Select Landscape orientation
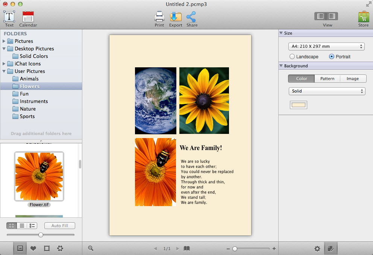373x255 pixels. tap(292, 56)
